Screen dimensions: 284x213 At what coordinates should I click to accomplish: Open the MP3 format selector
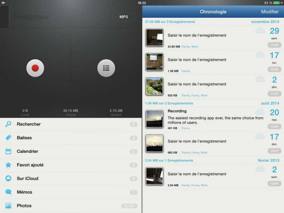[124, 17]
